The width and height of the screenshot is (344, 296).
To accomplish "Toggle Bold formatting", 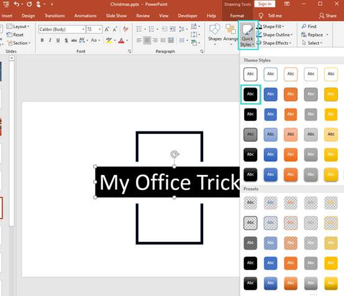I will point(42,40).
